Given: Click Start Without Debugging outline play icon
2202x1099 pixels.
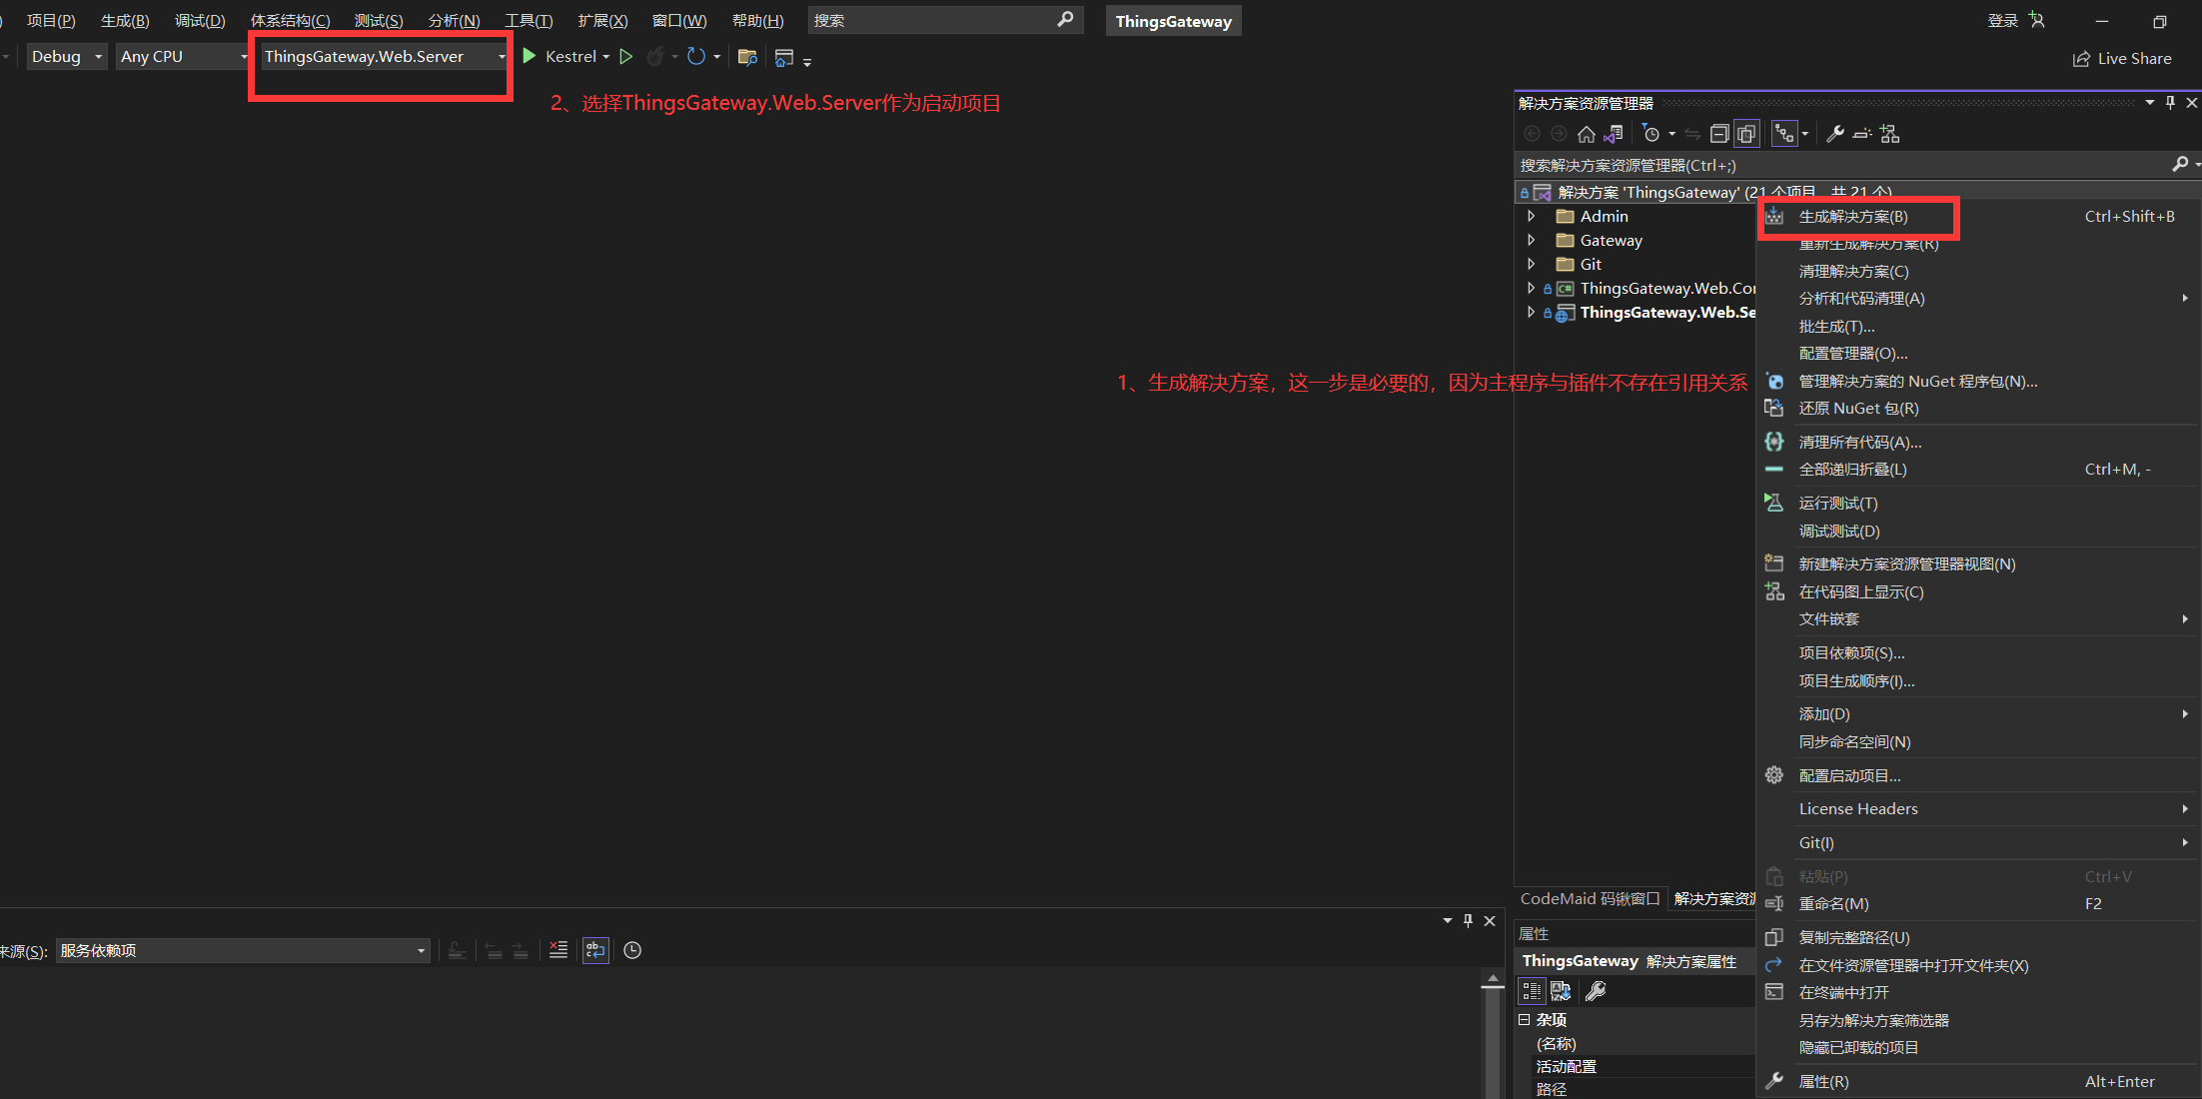Looking at the screenshot, I should pyautogui.click(x=626, y=57).
